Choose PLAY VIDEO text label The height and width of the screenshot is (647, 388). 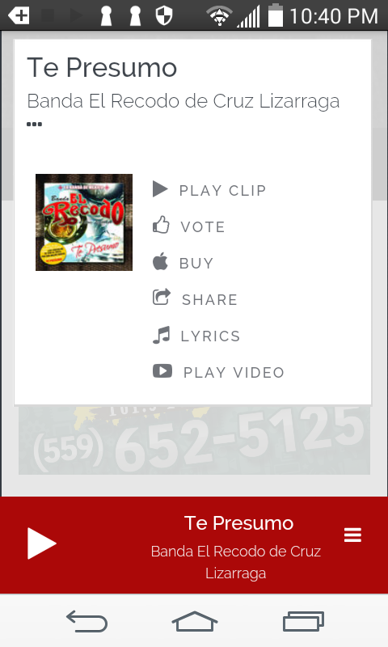234,372
